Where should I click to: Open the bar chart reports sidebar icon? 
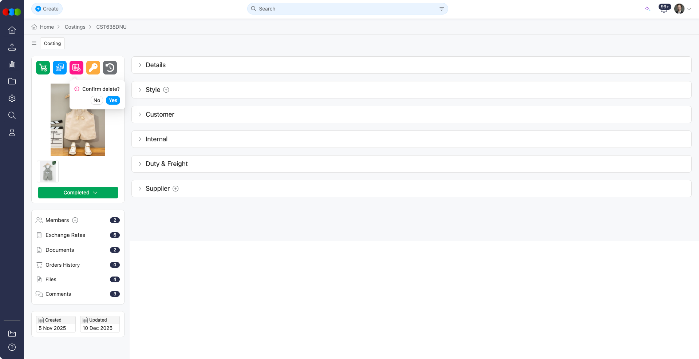pos(12,64)
